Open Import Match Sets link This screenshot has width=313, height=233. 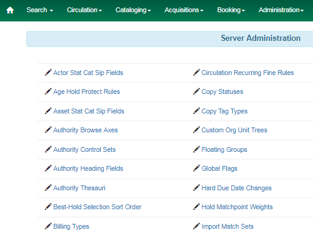point(227,226)
